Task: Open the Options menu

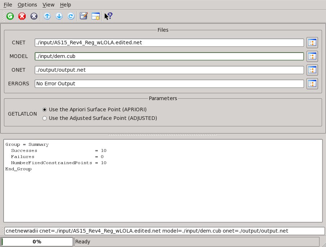Action: coord(27,5)
